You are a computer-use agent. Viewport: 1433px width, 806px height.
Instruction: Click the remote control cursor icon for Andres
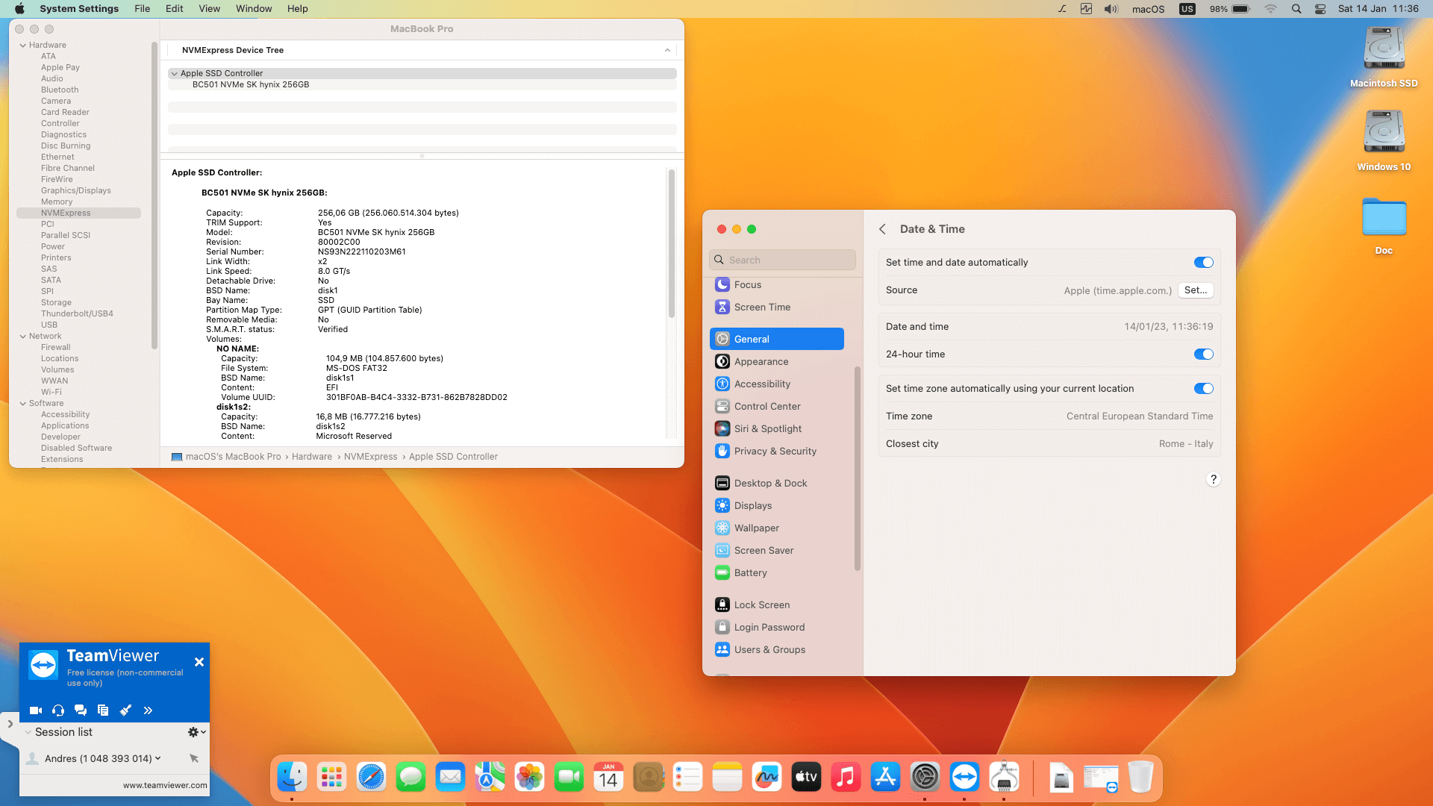194,758
